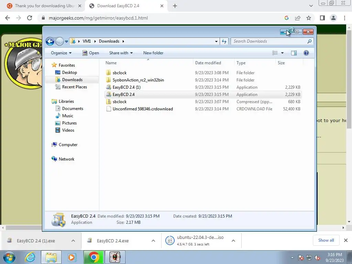Open ubuntu iso download options chevron
This screenshot has height=264, width=352.
[x=233, y=241]
